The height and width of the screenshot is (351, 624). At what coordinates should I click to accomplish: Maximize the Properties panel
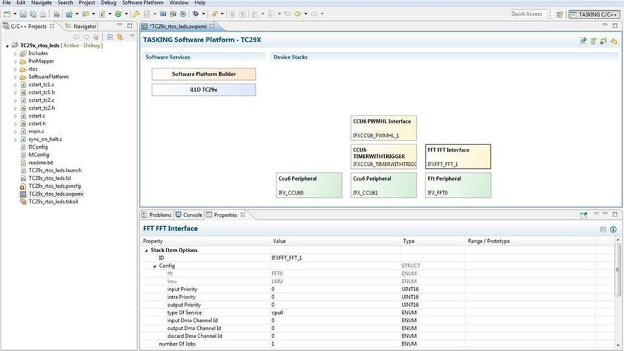[x=615, y=214]
